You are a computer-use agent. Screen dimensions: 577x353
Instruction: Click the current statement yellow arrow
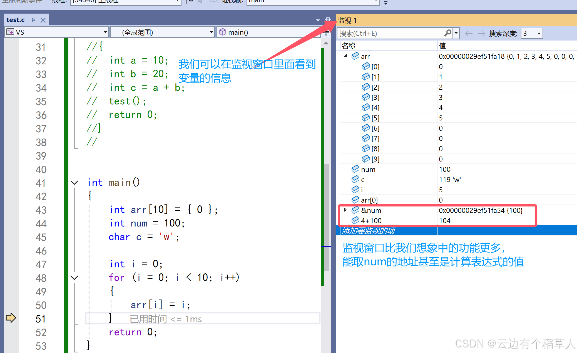(x=11, y=318)
